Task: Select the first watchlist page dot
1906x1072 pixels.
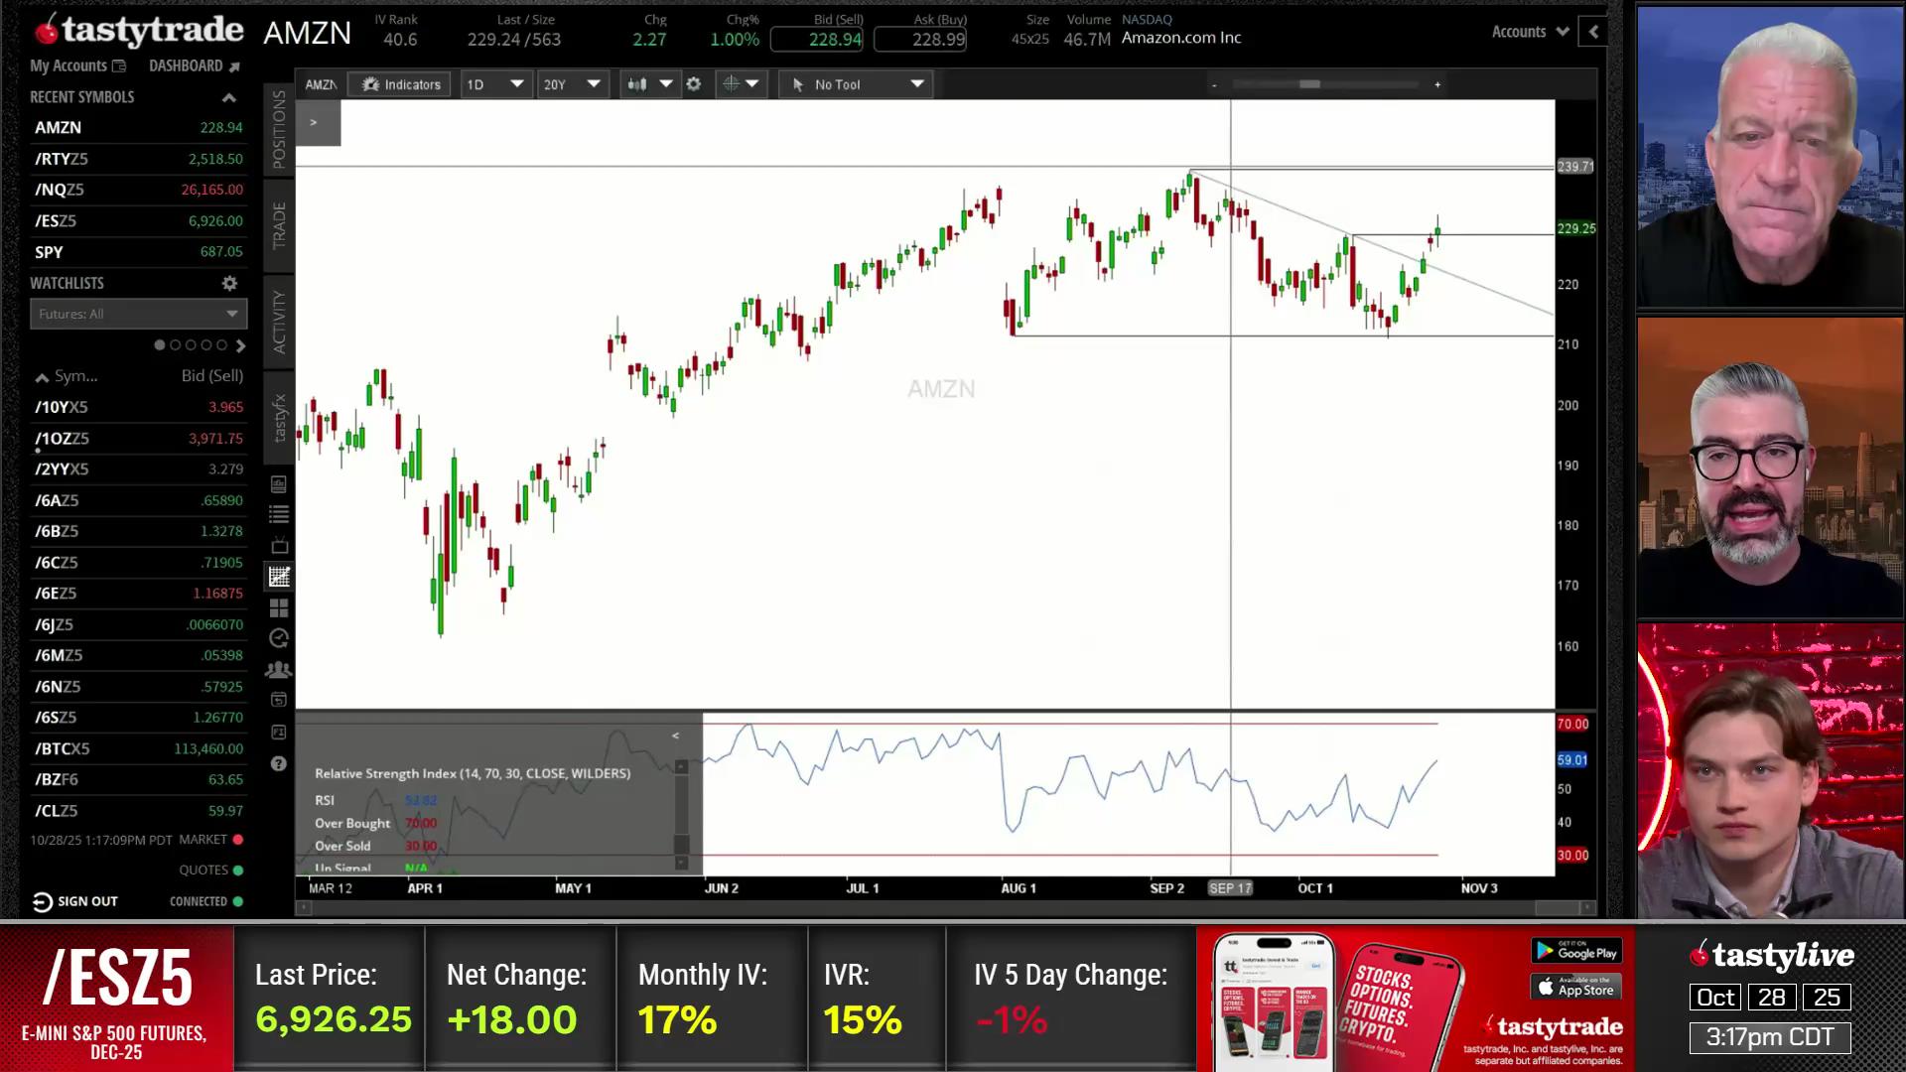Action: (160, 345)
